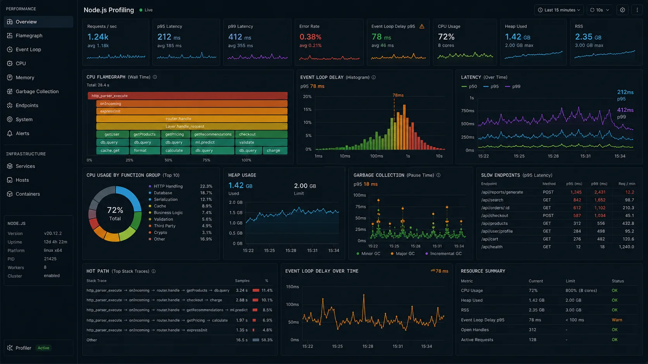This screenshot has width=648, height=364.
Task: Click the Active Profiler status badge
Action: pos(43,348)
